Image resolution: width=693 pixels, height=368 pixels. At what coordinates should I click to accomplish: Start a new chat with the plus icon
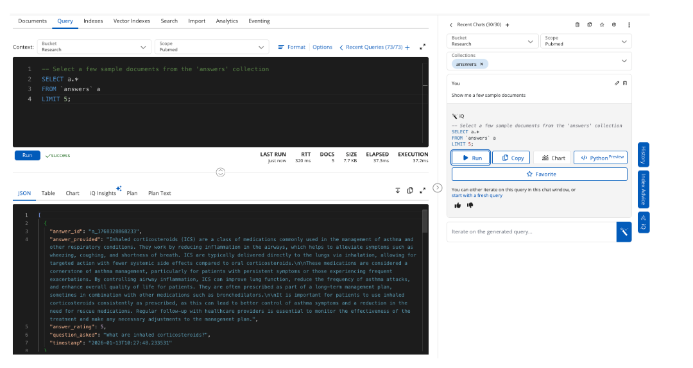click(x=507, y=25)
